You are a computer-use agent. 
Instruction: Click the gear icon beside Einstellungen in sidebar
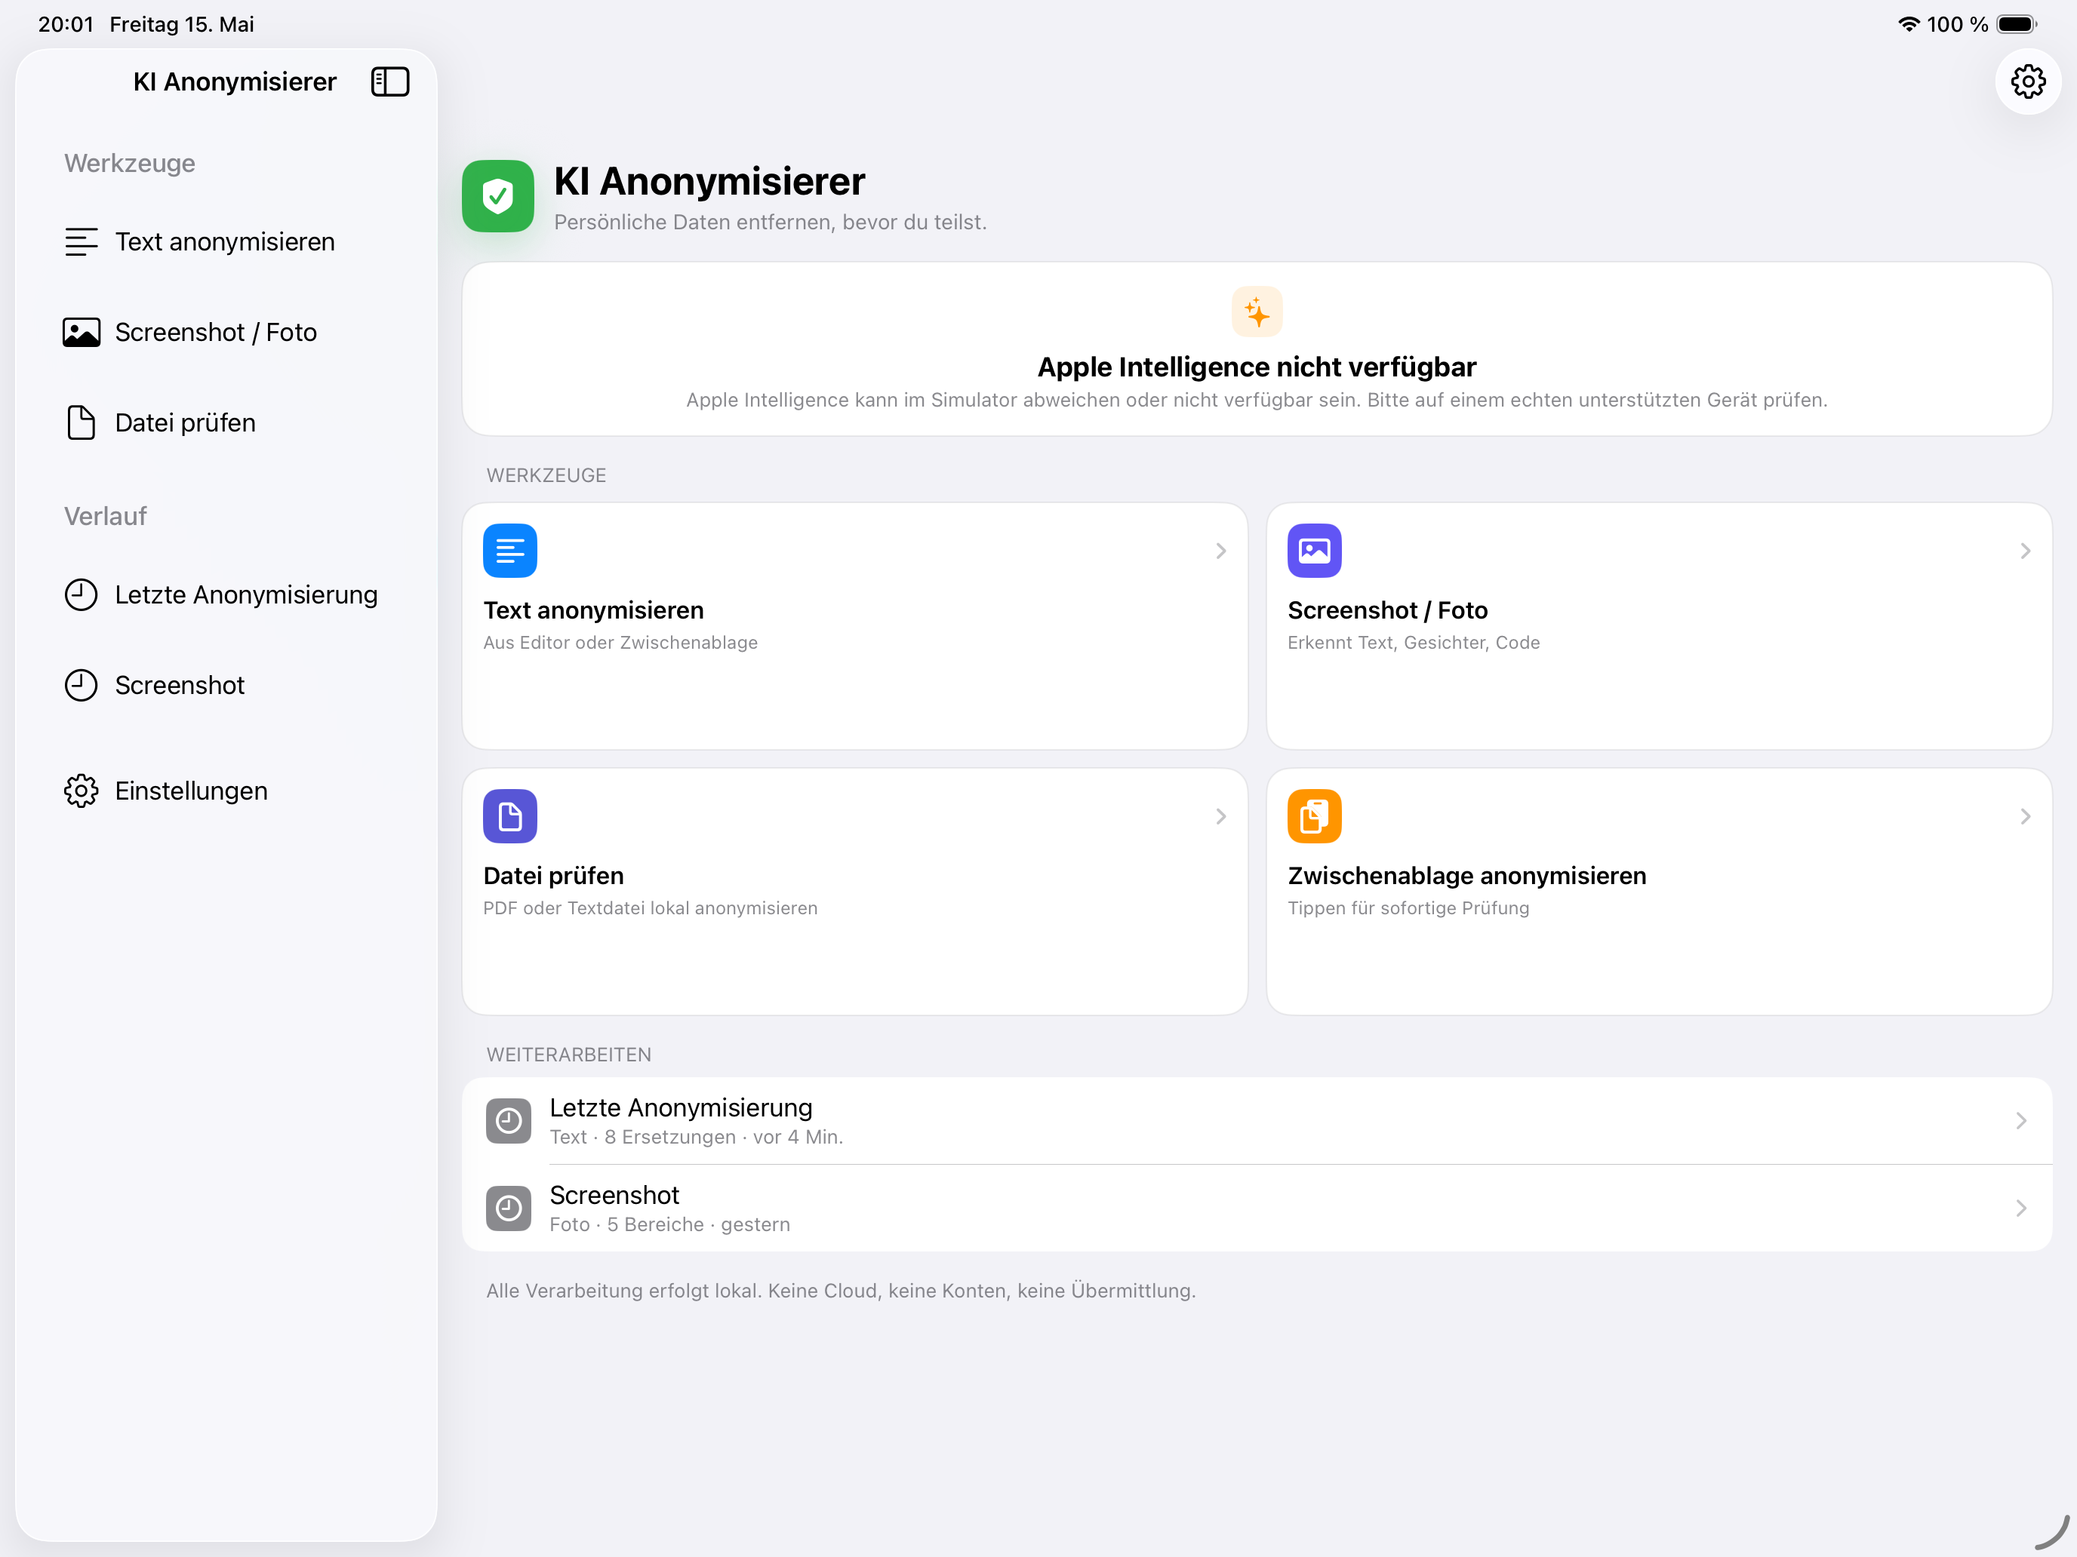click(x=81, y=791)
